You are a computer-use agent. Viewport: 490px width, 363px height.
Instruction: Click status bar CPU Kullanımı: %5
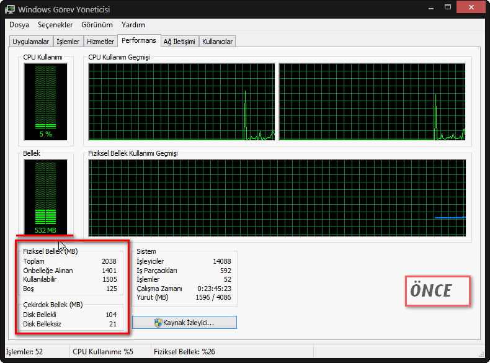pyautogui.click(x=103, y=352)
